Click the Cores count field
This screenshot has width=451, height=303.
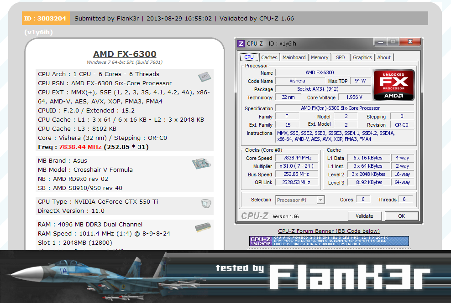point(363,199)
